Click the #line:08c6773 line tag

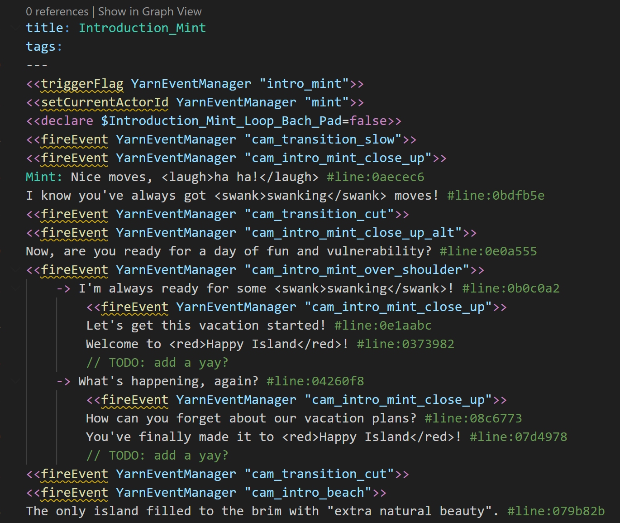tap(473, 418)
